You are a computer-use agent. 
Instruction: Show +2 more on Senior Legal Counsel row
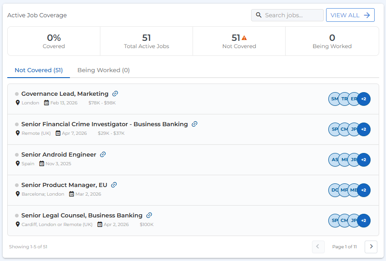pos(364,221)
